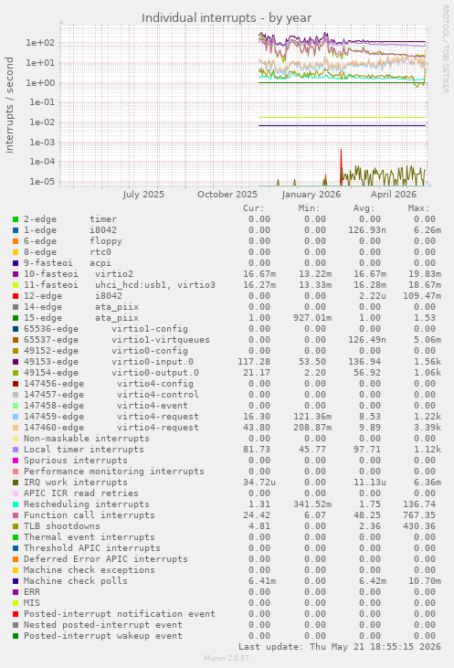Click the July 2025 x-axis label
Screen dimensions: 454x668
click(143, 195)
